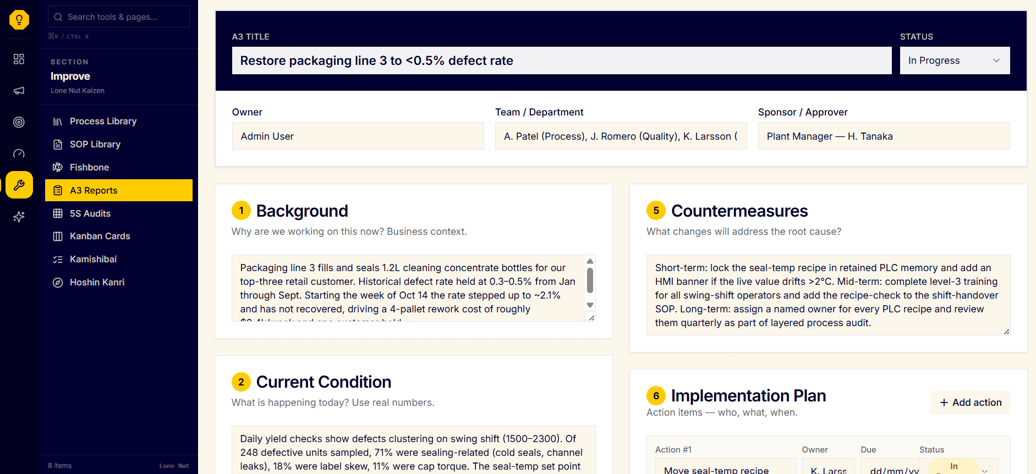
Task: Click the Implementation Plan heading
Action: pyautogui.click(x=749, y=395)
